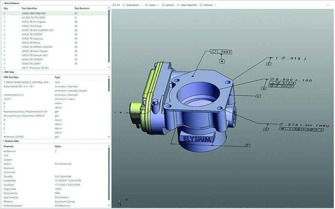Collapse the Attribute Table panel
Image resolution: width=335 pixels, height=209 pixels.
pos(3,141)
